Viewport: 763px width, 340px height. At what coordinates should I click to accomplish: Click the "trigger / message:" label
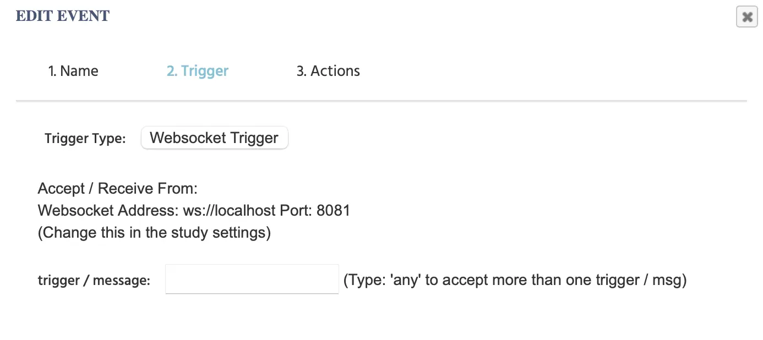94,280
